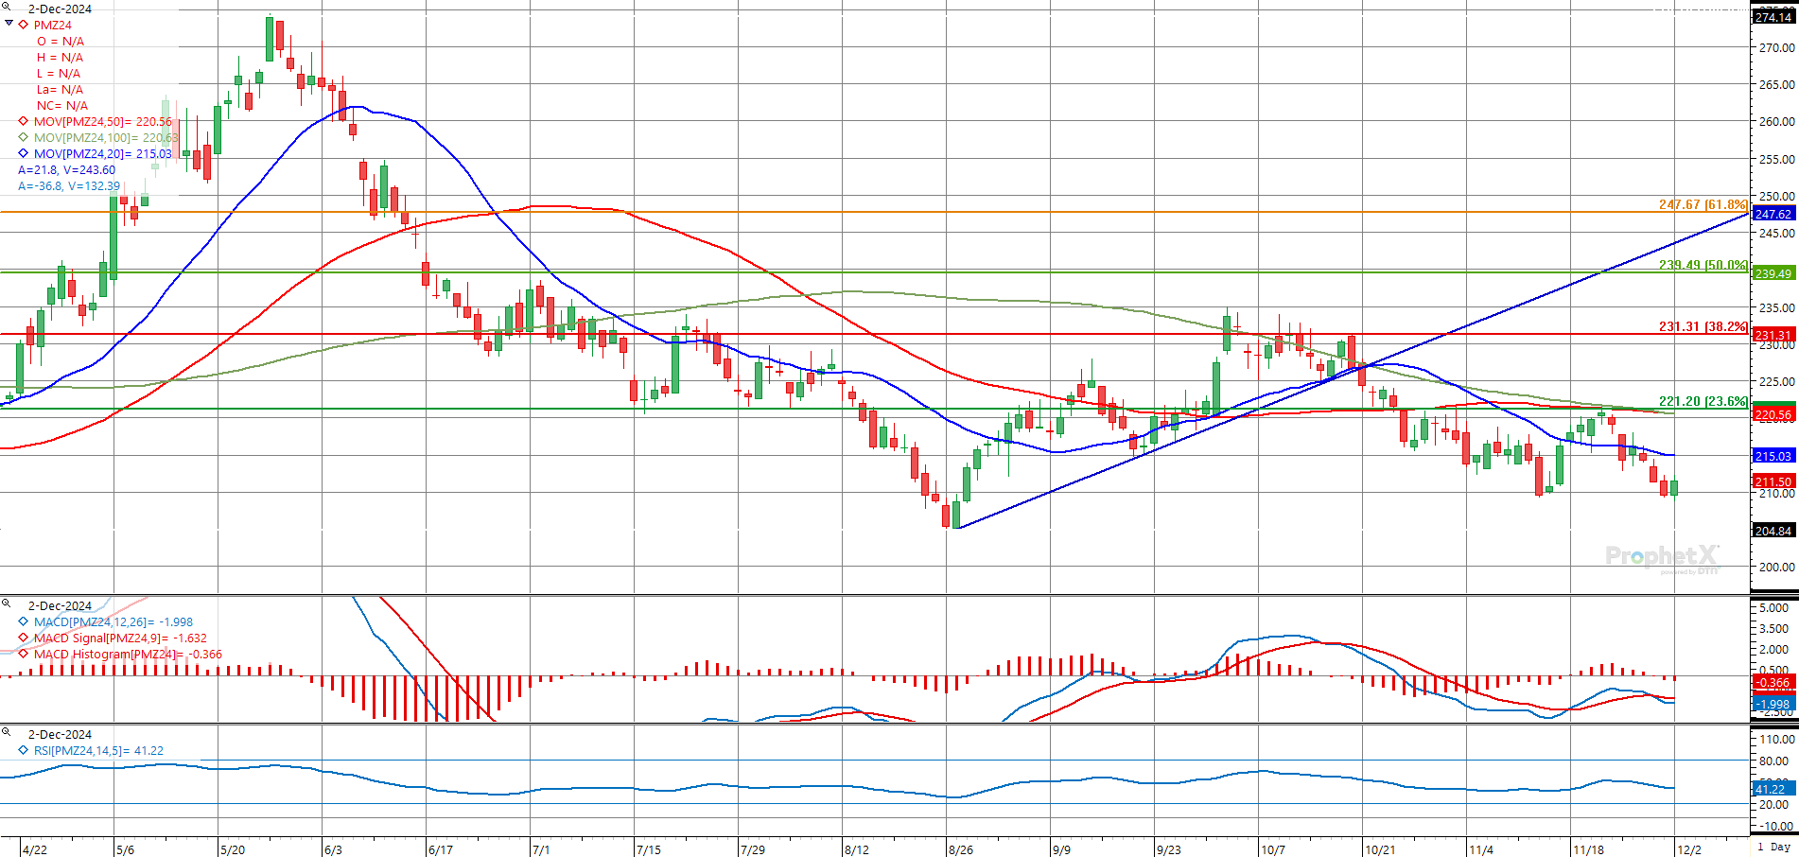This screenshot has width=1799, height=857.
Task: Click the 239.49 (50.0%) Fibonacci label
Action: tap(1703, 265)
